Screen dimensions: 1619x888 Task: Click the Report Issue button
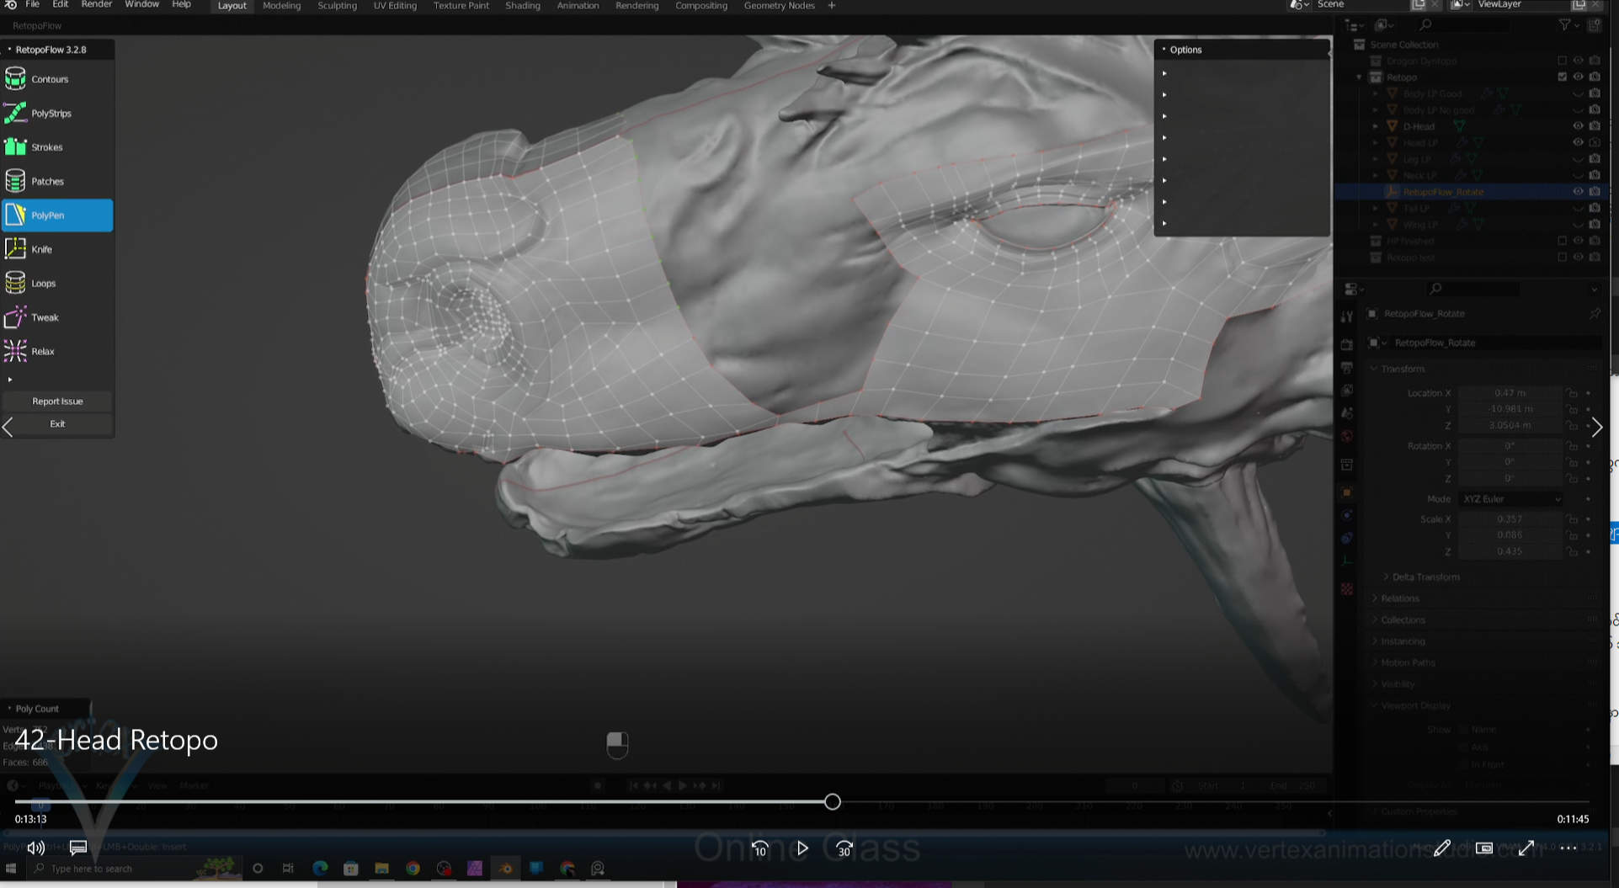point(57,401)
